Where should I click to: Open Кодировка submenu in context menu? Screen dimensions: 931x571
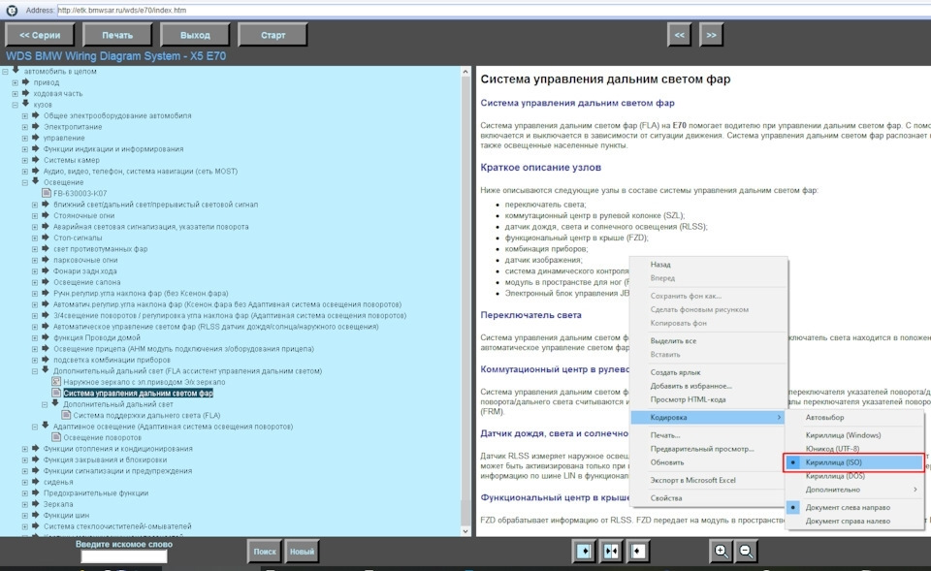709,417
